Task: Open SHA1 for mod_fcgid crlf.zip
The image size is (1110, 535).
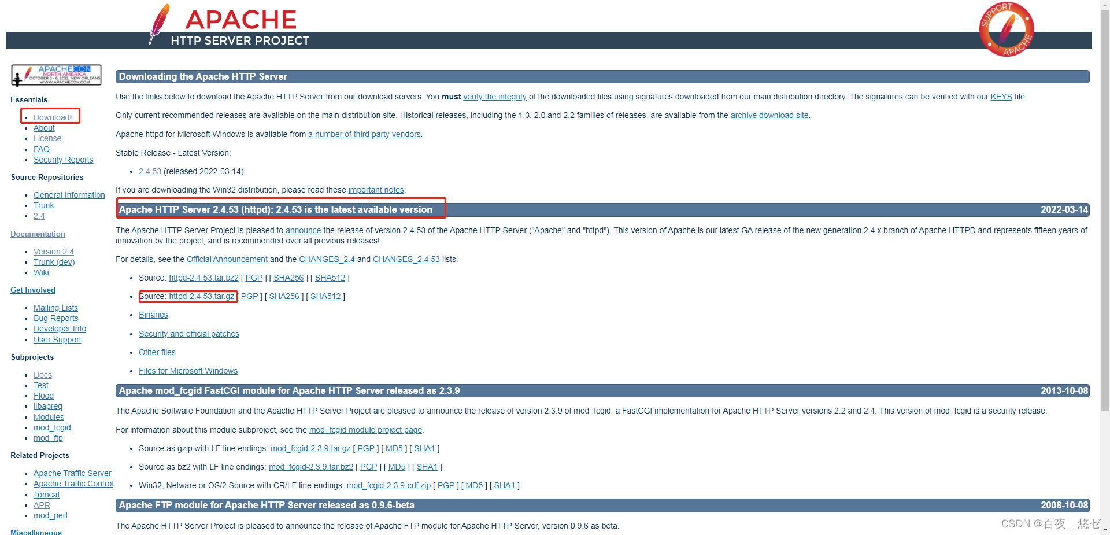Action: [504, 485]
